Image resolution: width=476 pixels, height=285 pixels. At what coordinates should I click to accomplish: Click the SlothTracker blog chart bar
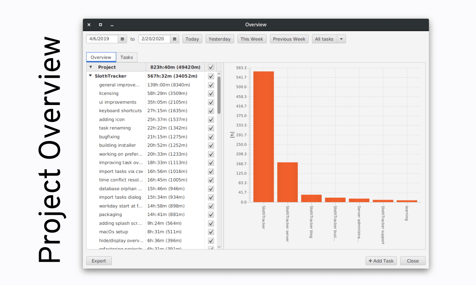coord(311,198)
